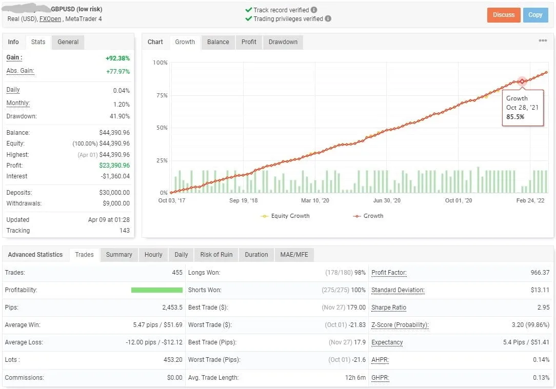The height and width of the screenshot is (389, 556).
Task: Click the Track record verified info icon
Action: 314,9
